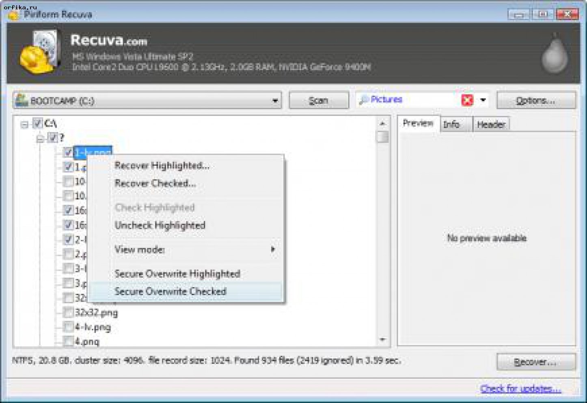Open the filter type dropdown arrow
This screenshot has width=587, height=403.
(x=483, y=100)
